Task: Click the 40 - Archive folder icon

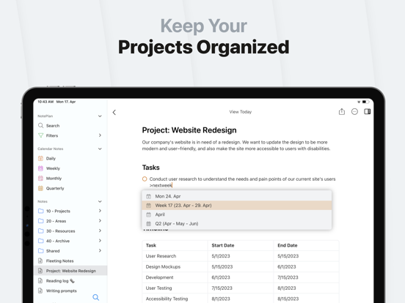Action: [41, 241]
